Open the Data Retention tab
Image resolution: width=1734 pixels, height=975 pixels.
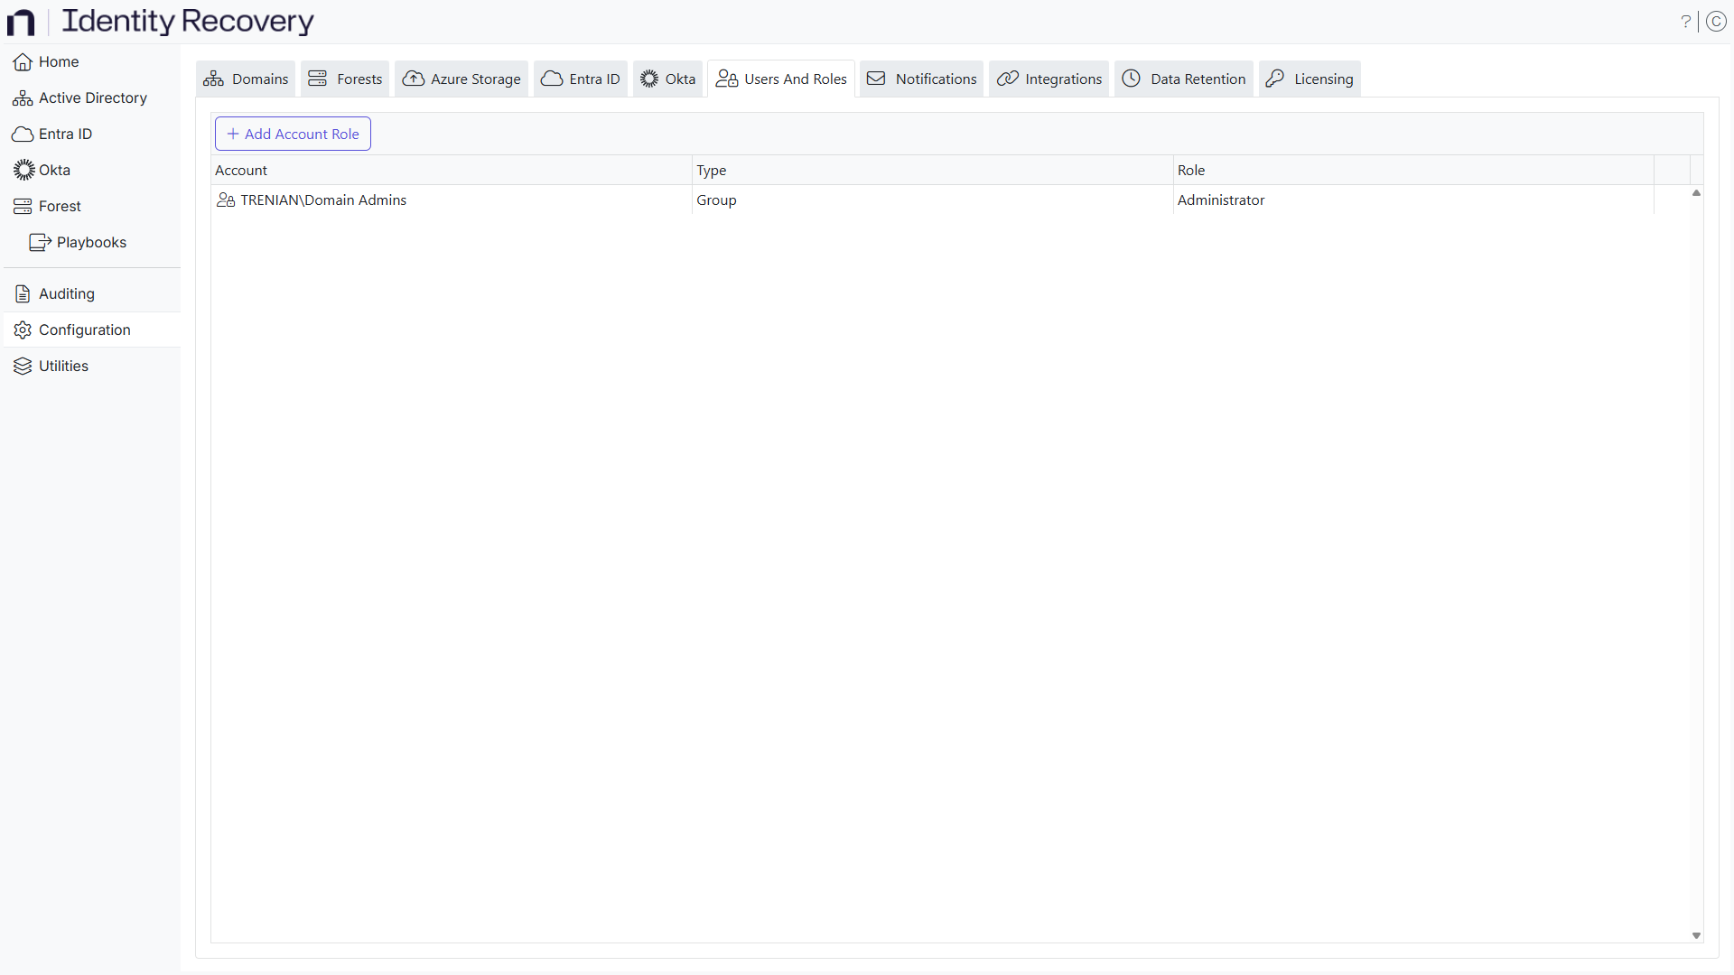[x=1183, y=79]
